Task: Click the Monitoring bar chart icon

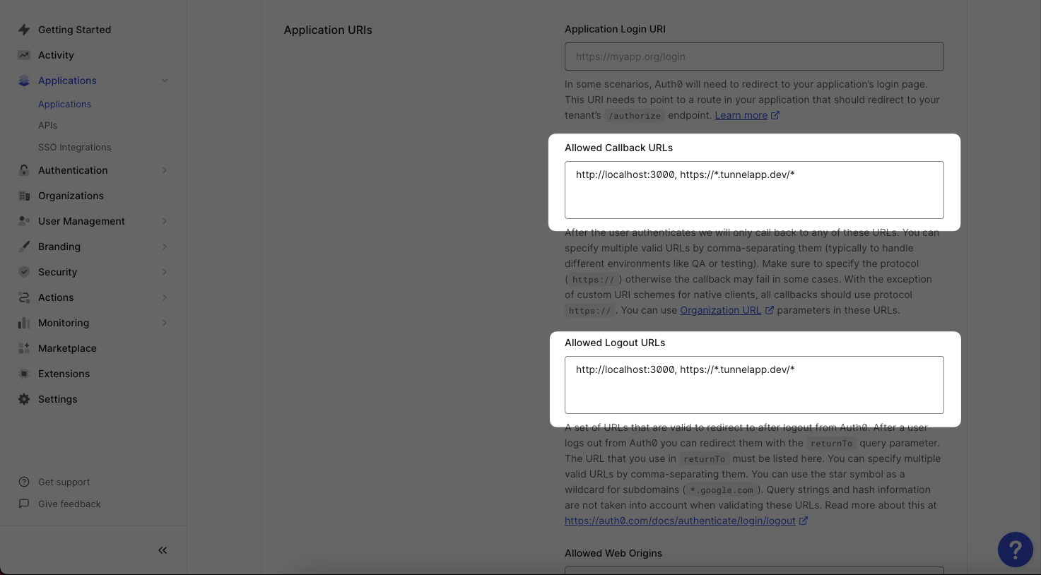Action: (24, 323)
